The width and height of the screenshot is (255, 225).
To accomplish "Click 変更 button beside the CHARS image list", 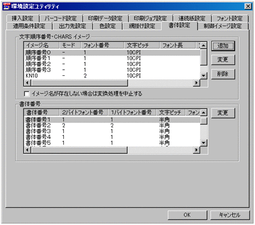I will pos(223,60).
